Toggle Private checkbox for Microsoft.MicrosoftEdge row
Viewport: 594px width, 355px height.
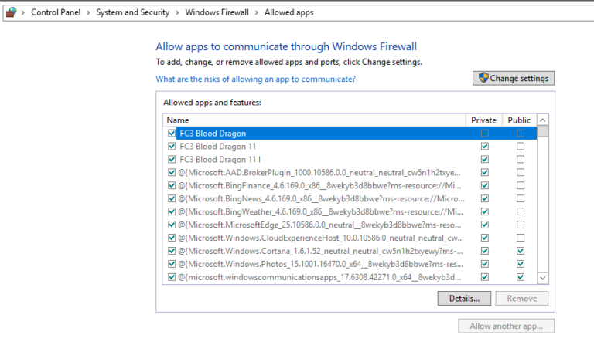[484, 225]
